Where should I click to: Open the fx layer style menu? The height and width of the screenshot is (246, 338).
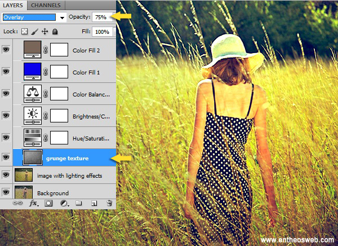[x=34, y=203]
